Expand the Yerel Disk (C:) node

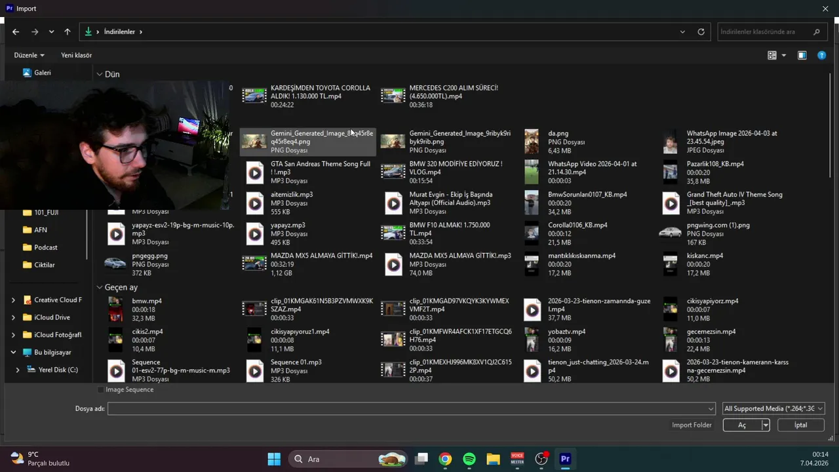point(18,370)
